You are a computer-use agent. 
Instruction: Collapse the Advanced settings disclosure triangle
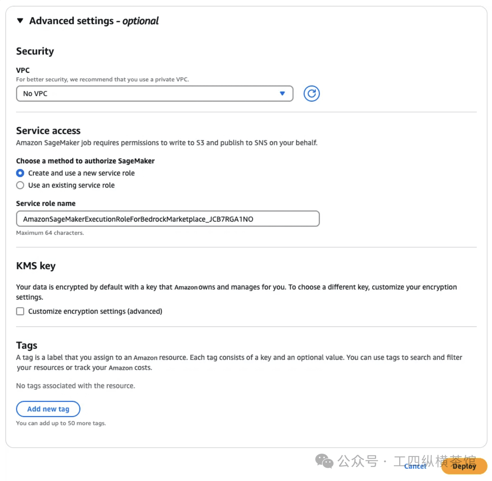coord(20,21)
